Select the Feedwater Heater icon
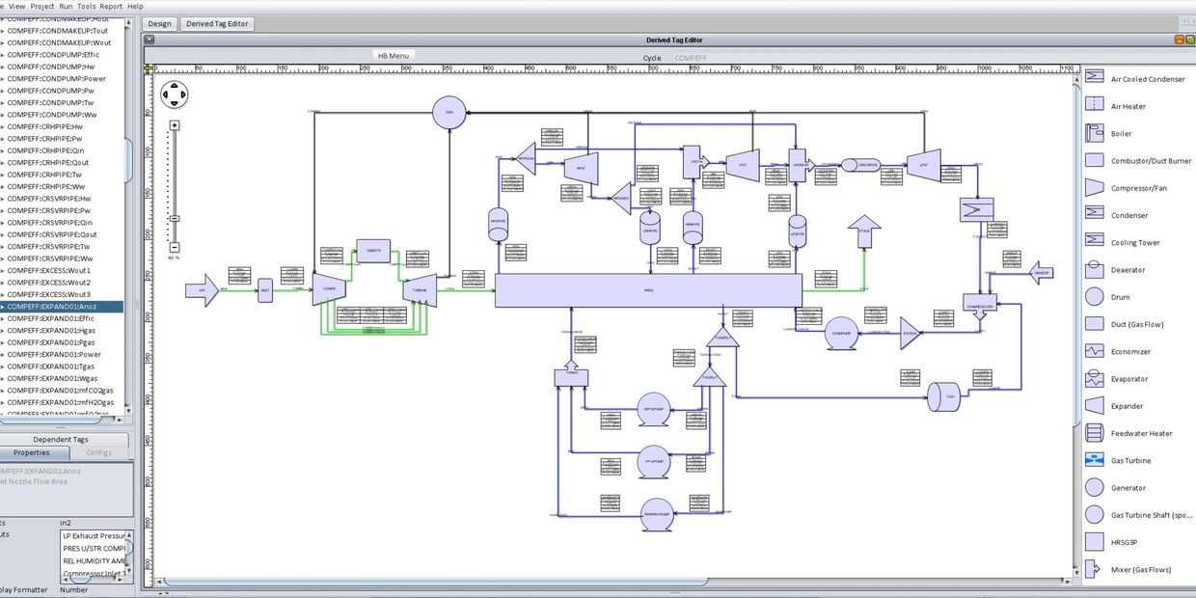The width and height of the screenshot is (1196, 598). click(x=1095, y=433)
